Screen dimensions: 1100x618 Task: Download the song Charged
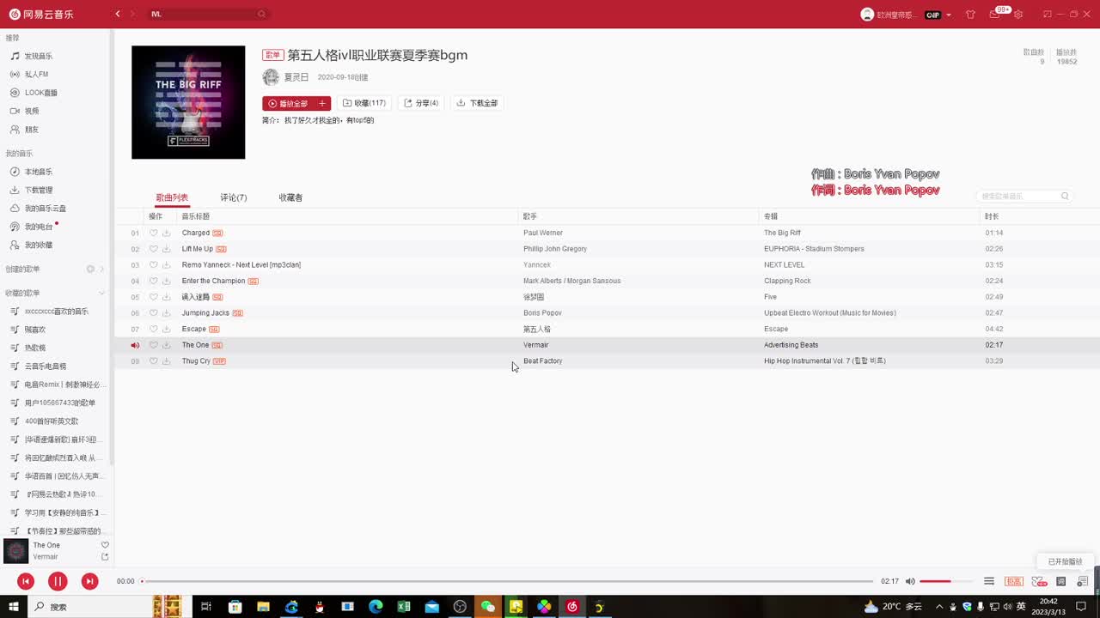pyautogui.click(x=166, y=233)
